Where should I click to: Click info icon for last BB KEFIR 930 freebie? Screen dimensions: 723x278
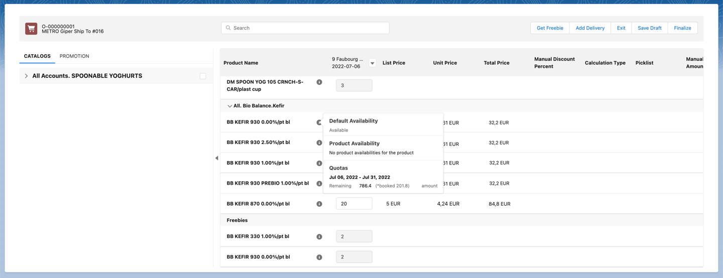(319, 257)
